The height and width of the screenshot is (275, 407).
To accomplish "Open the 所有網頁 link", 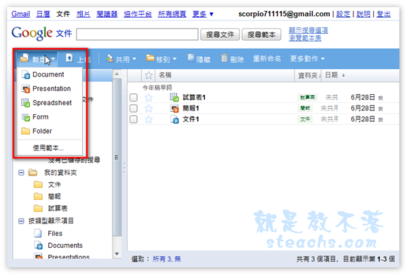I will [x=172, y=14].
